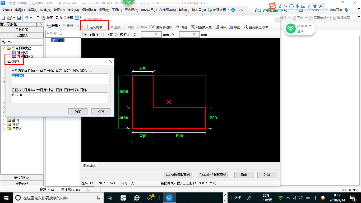Click 选择楼层 select floor tool
This screenshot has height=203, width=361.
point(341,18)
